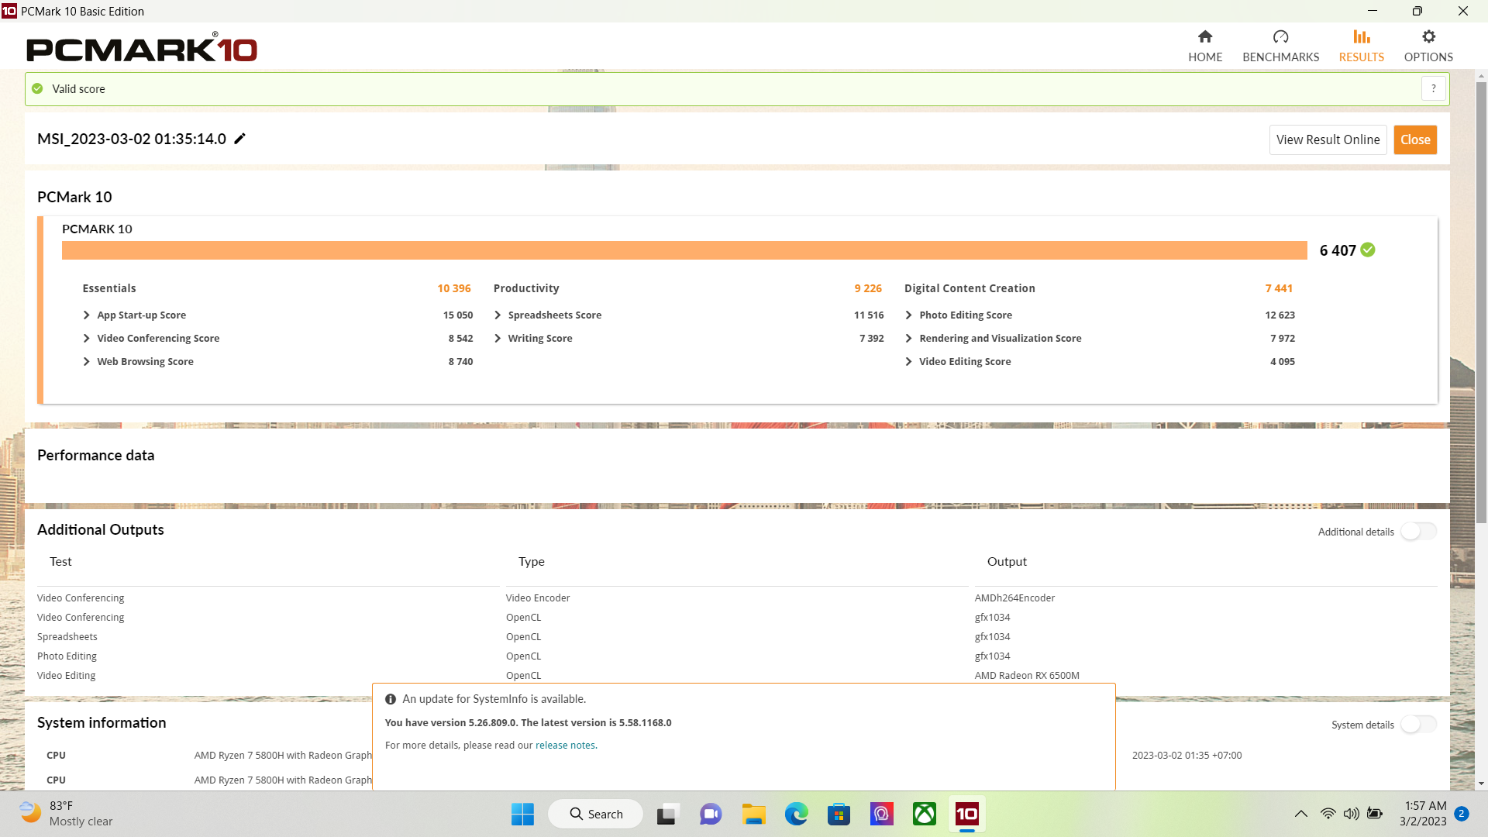Click the Spreadsheets test row
The image size is (1488, 837).
tap(67, 637)
